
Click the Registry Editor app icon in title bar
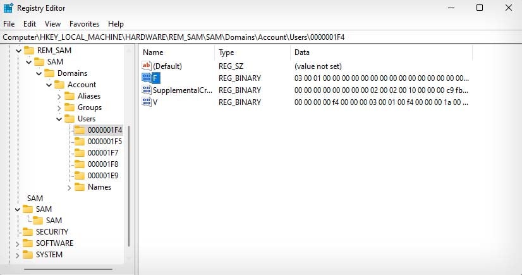click(x=8, y=8)
